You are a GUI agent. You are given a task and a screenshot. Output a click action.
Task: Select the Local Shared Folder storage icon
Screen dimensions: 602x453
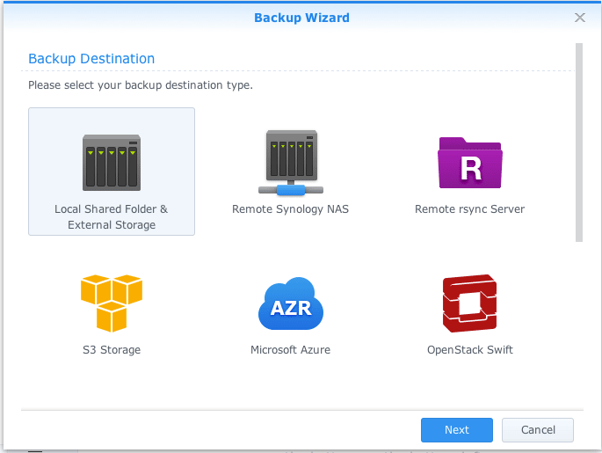pyautogui.click(x=111, y=162)
